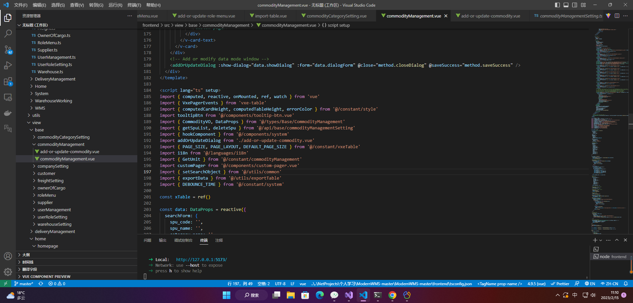Screen dimensions: 633x303
Task: Create a new terminal with plus icon
Action: [x=595, y=240]
